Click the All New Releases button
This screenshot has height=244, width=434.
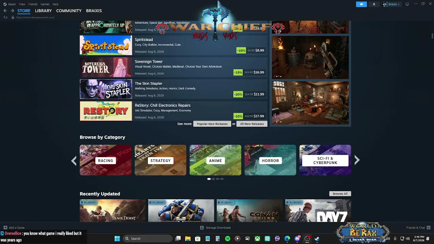click(252, 124)
